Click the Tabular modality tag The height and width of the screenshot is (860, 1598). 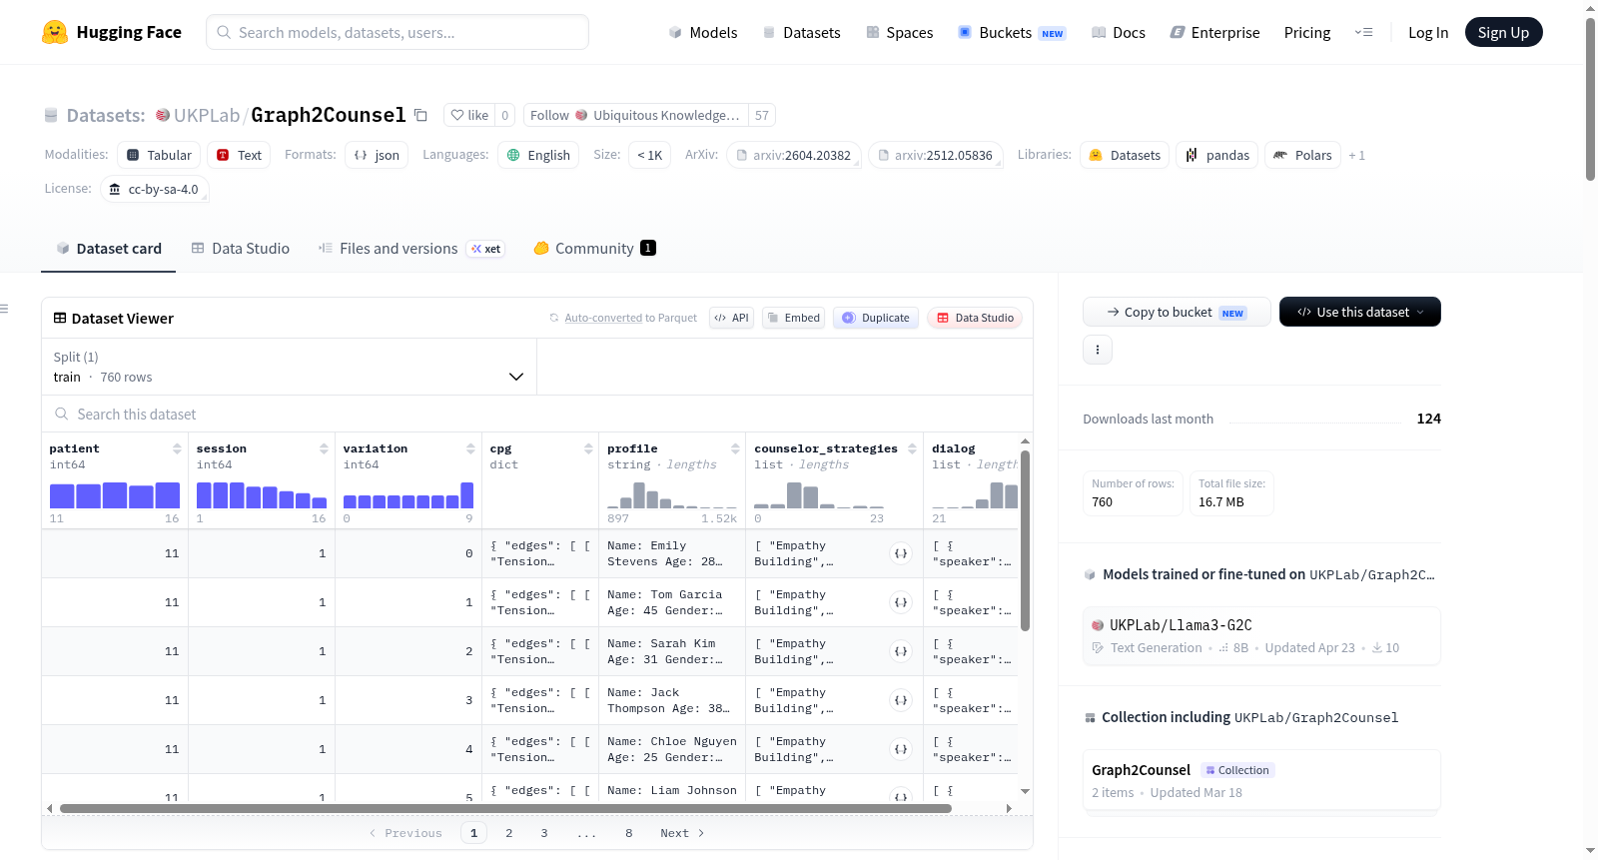160,155
